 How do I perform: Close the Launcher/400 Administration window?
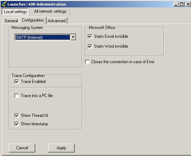coord(188,4)
